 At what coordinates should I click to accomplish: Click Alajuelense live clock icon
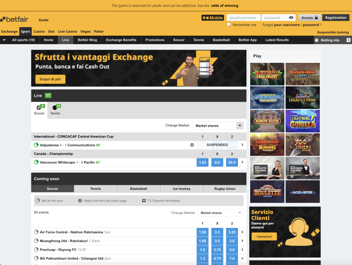pos(36,145)
